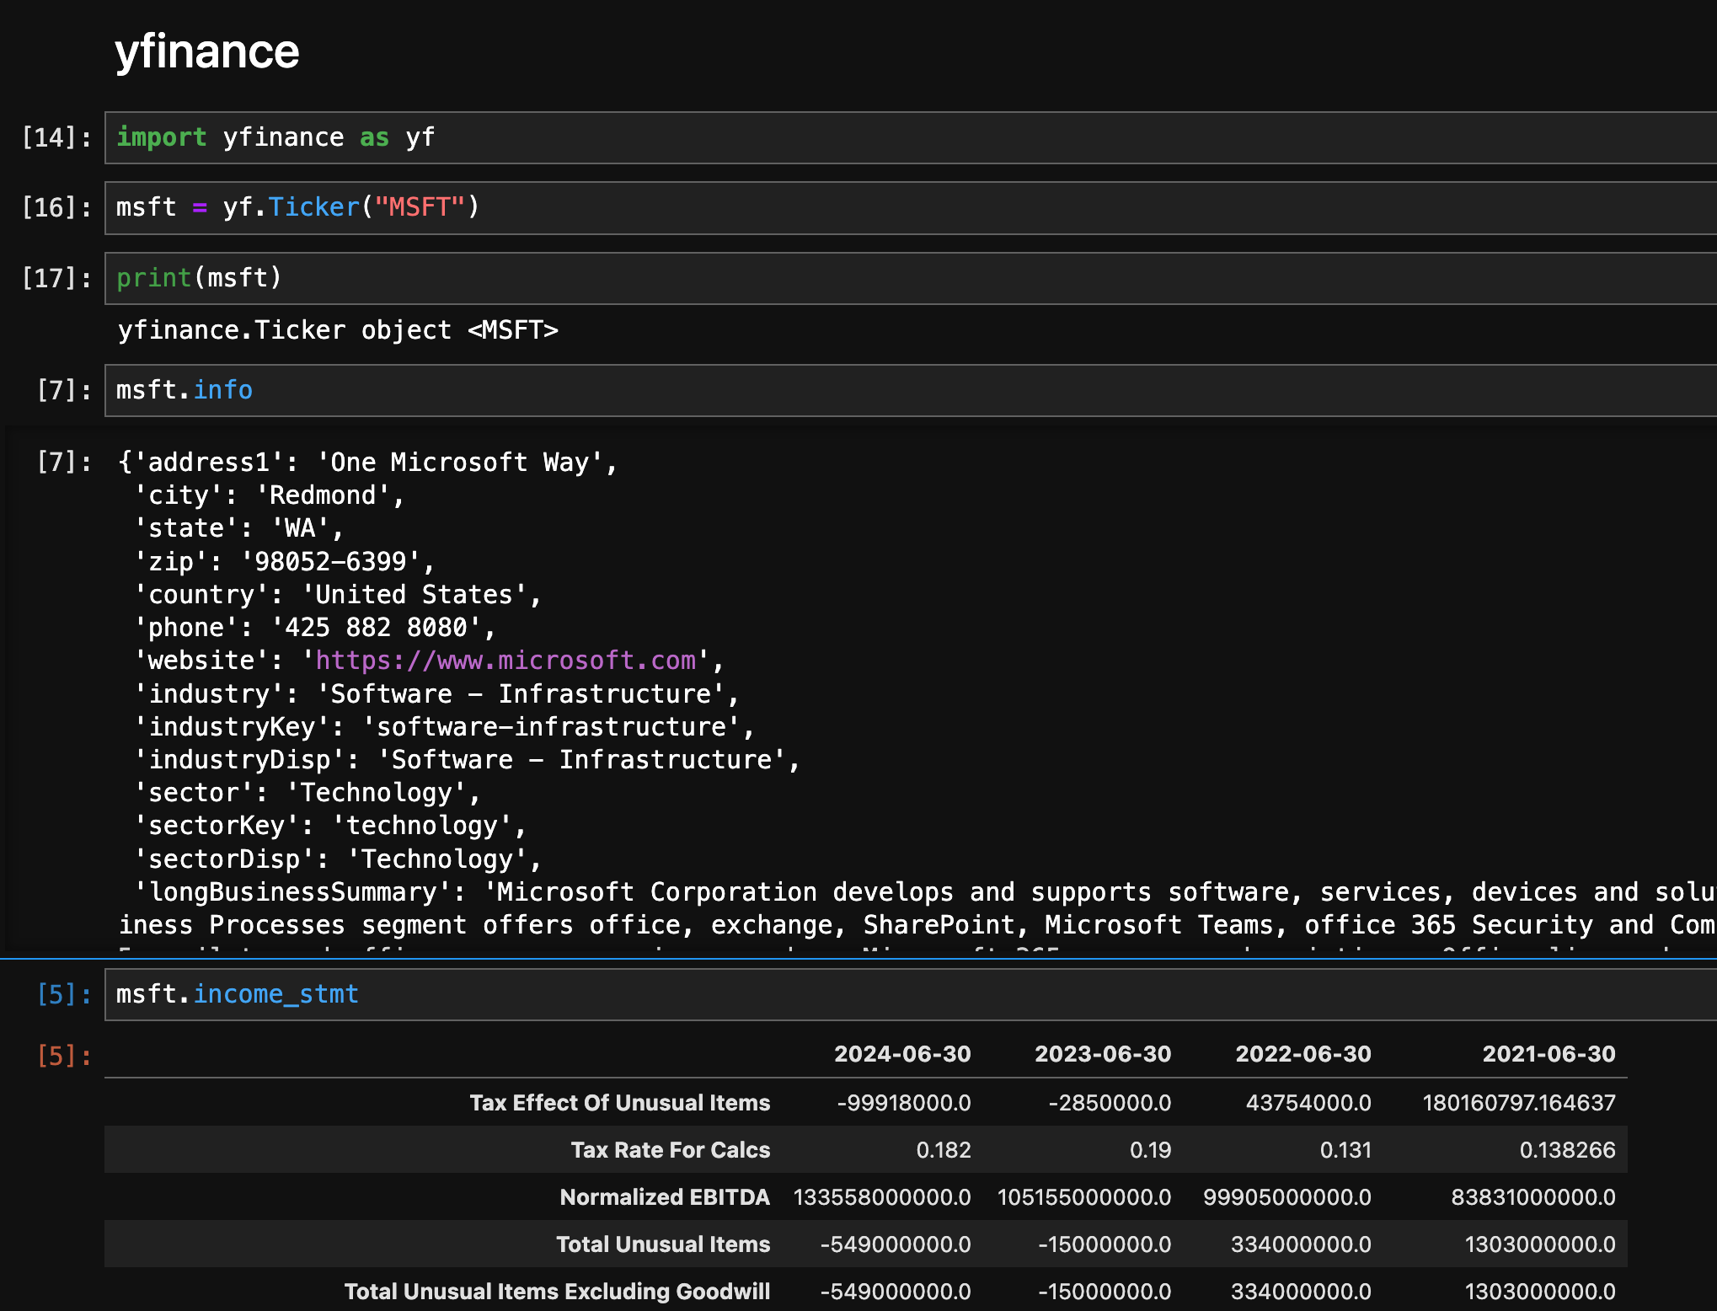Click the [14]: cell prompt
The image size is (1717, 1311).
pyautogui.click(x=56, y=137)
